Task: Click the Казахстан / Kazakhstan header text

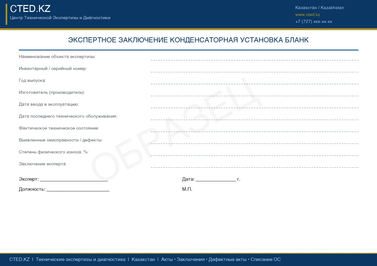Action: point(320,8)
